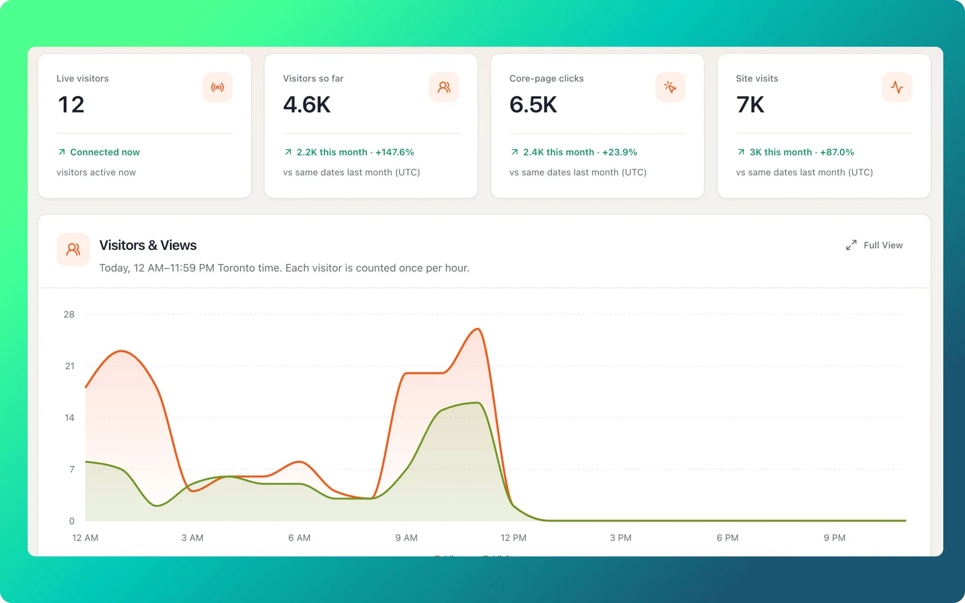This screenshot has width=965, height=603.
Task: Click the arrow beside 3K this month
Action: coord(741,152)
